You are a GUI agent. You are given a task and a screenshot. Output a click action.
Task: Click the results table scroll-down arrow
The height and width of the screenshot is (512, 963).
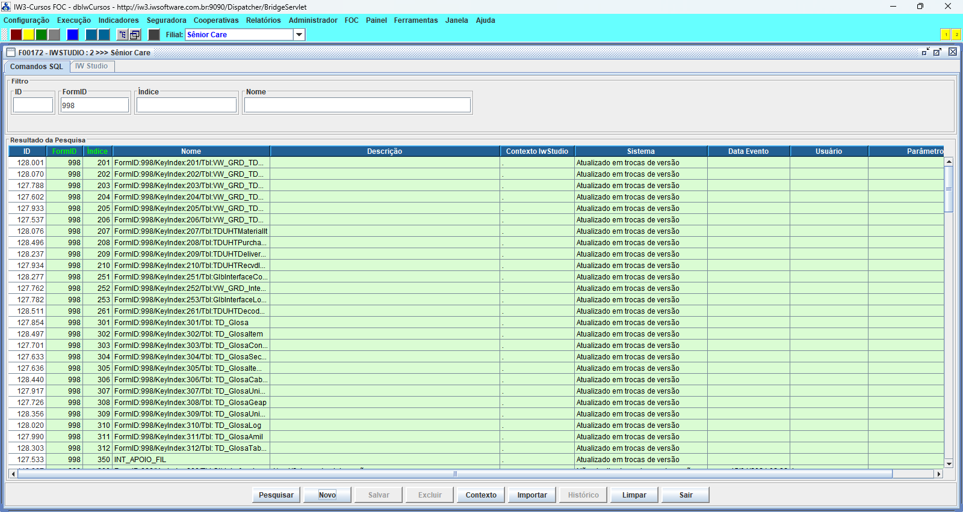[x=949, y=463]
